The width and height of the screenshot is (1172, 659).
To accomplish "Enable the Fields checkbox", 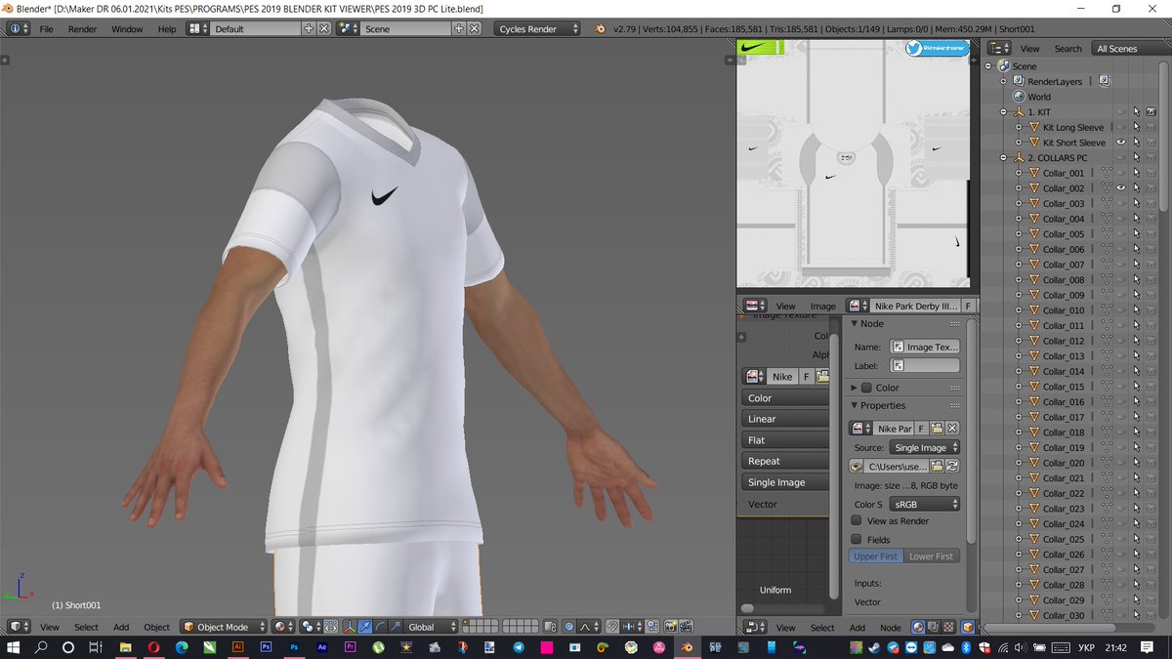I will pyautogui.click(x=857, y=539).
